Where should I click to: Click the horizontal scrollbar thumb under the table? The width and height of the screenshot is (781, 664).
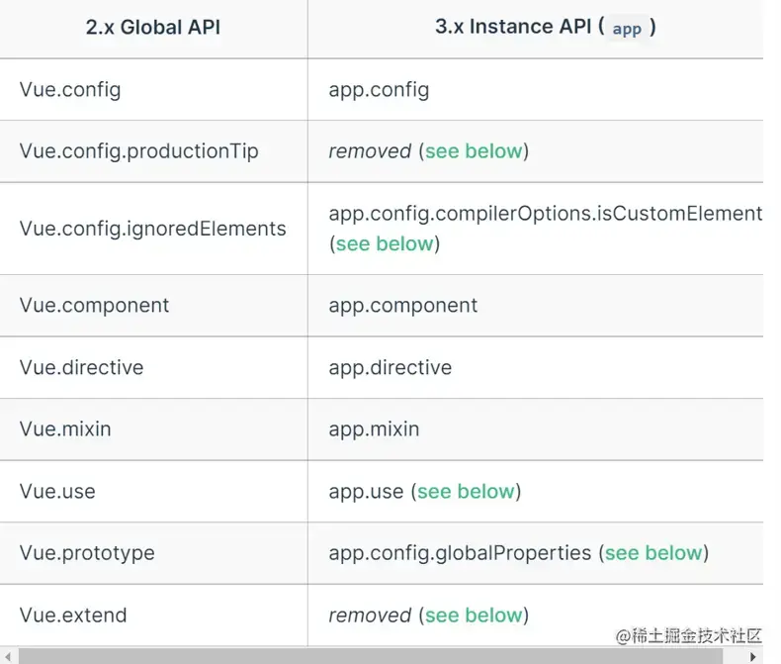click(376, 656)
